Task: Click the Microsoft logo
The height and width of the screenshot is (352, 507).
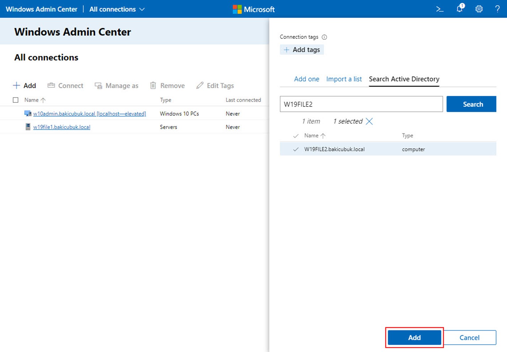Action: tap(253, 9)
